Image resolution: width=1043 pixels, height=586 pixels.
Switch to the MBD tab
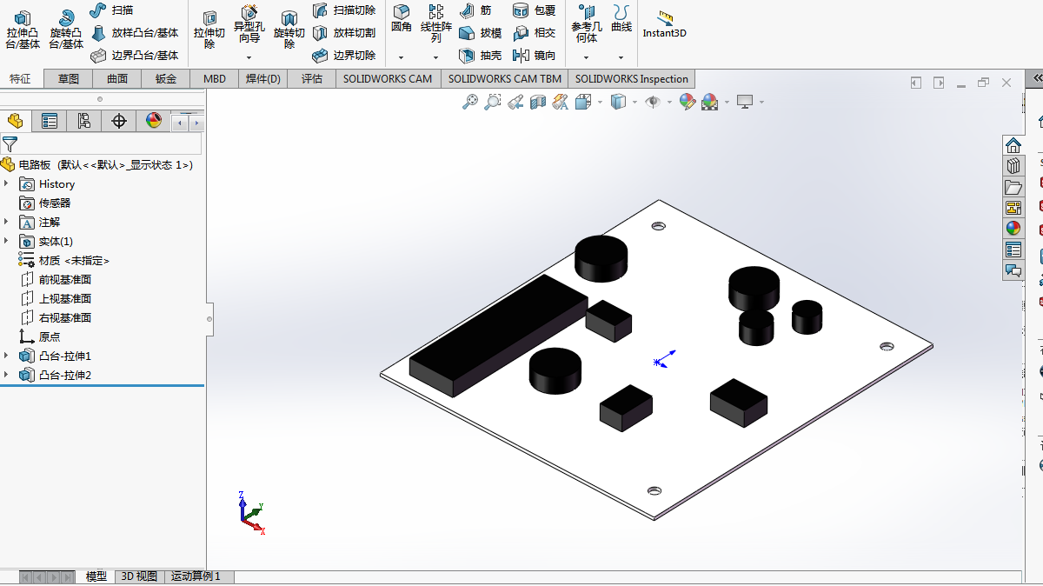215,78
